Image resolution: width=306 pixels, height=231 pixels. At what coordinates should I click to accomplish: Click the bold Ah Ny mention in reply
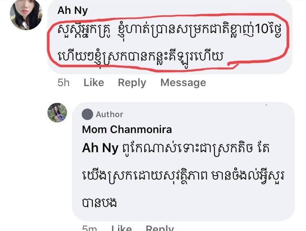100,148
